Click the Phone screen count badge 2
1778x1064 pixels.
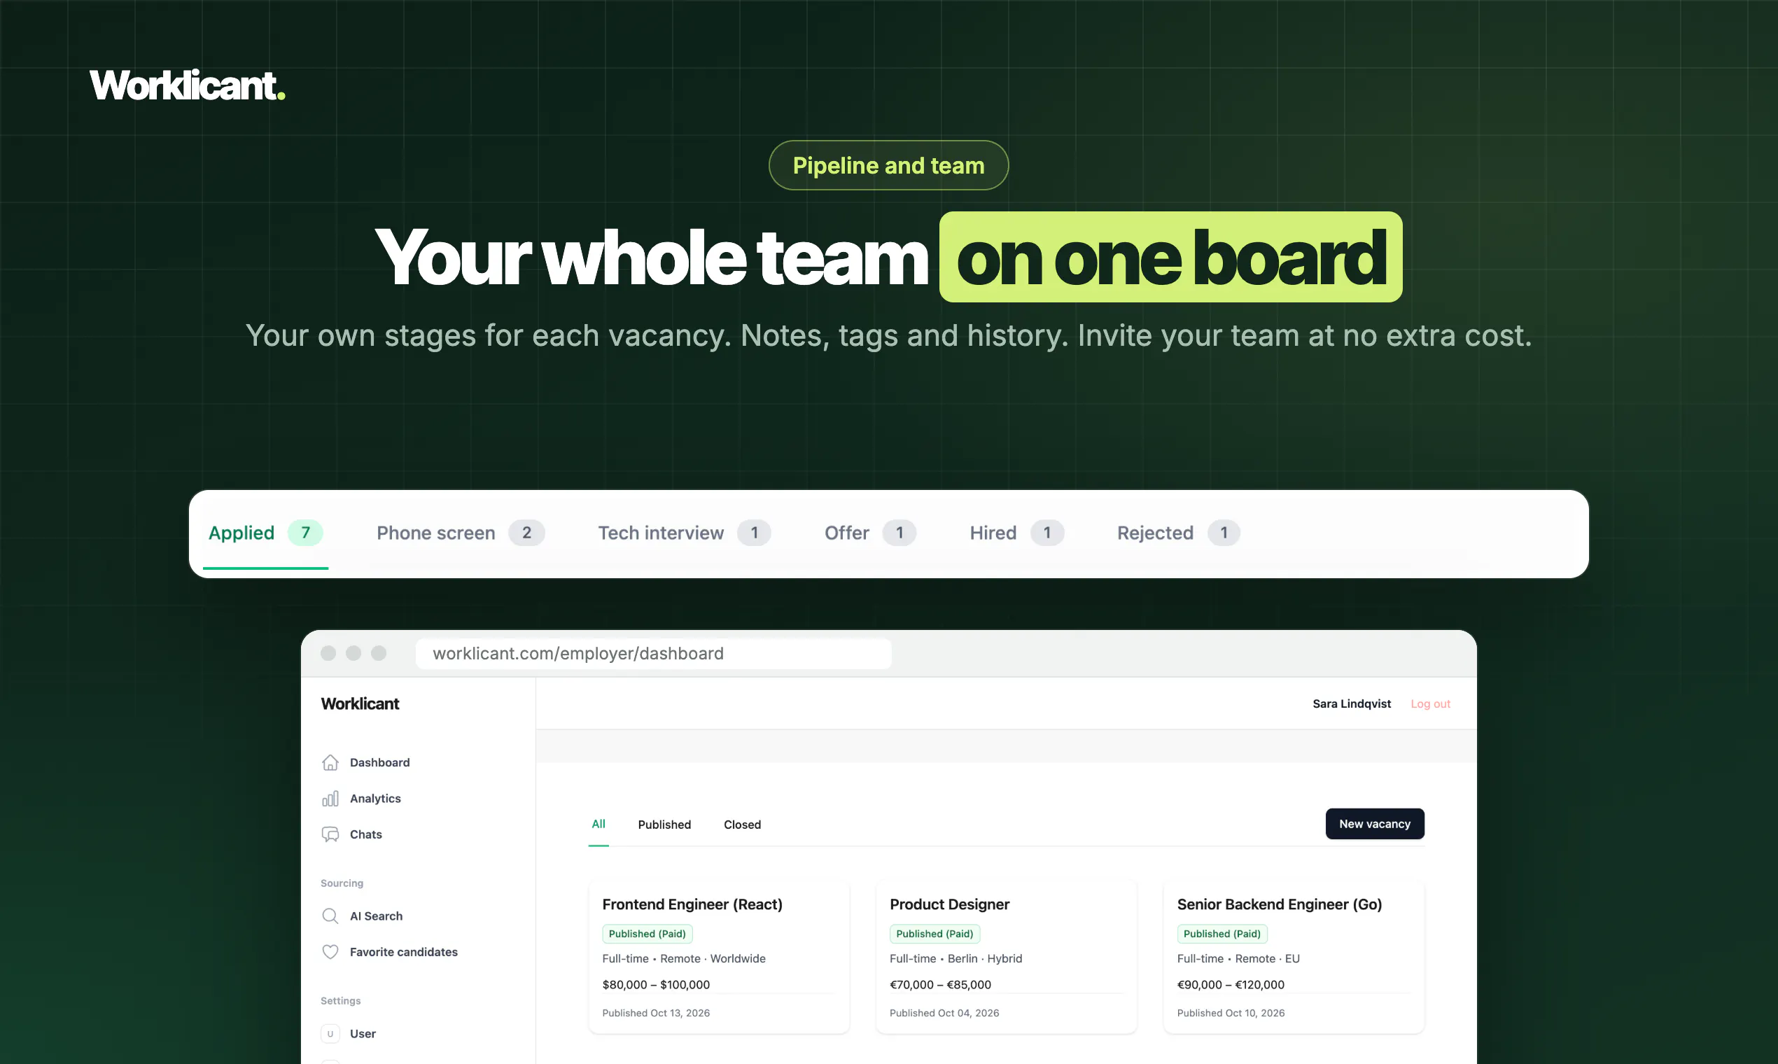[526, 533]
